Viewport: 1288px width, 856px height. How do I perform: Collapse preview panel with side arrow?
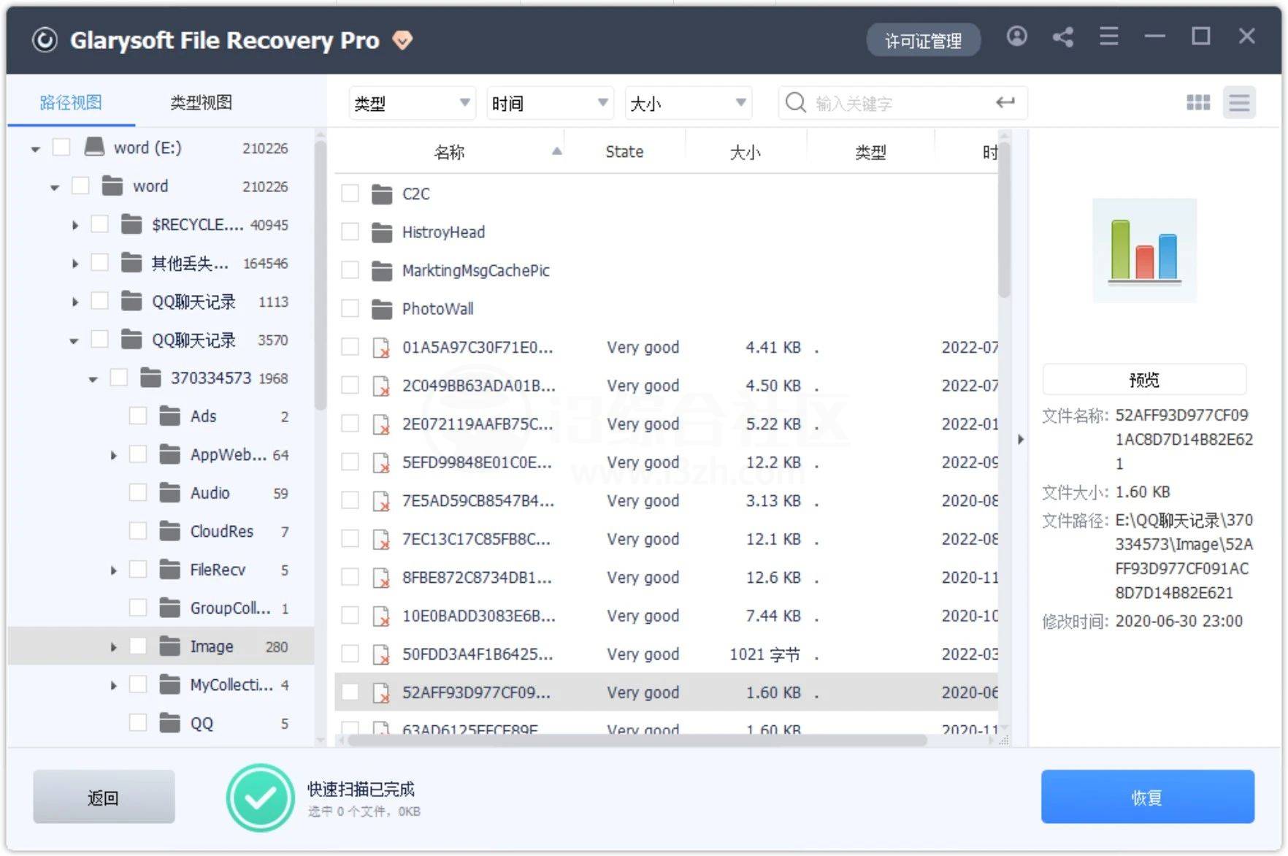(x=1021, y=439)
